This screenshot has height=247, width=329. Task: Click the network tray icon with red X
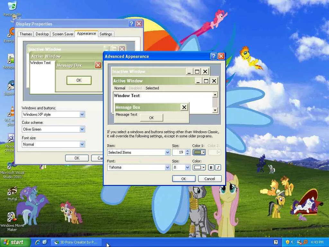(x=299, y=242)
